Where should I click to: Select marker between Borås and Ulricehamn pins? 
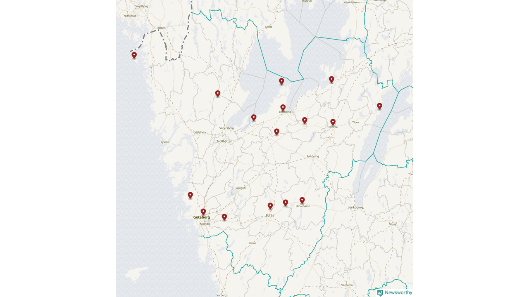point(286,203)
